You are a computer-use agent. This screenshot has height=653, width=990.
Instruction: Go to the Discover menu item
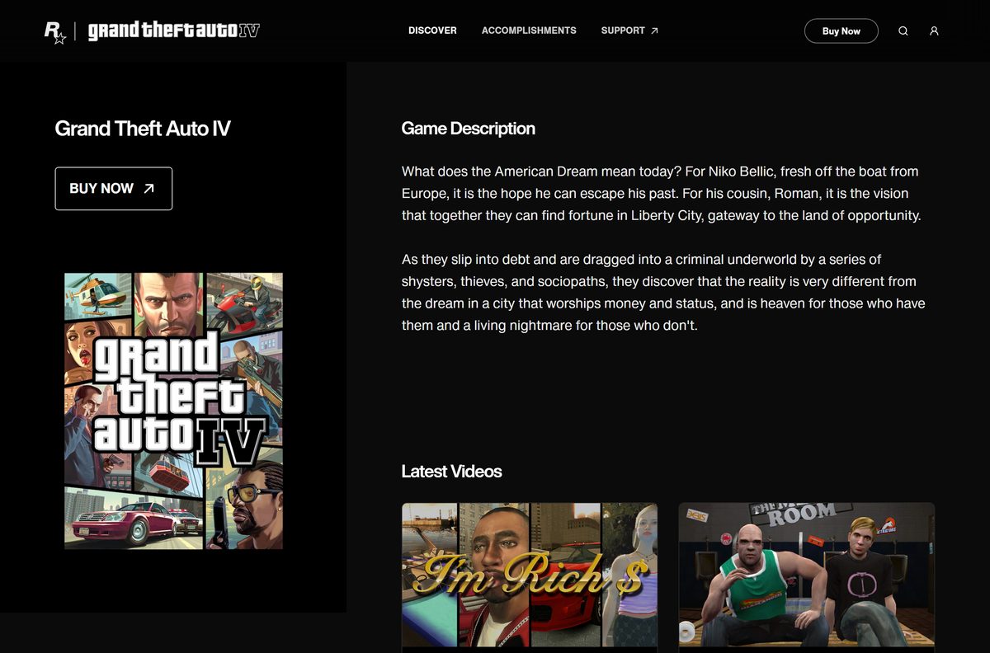pos(432,31)
